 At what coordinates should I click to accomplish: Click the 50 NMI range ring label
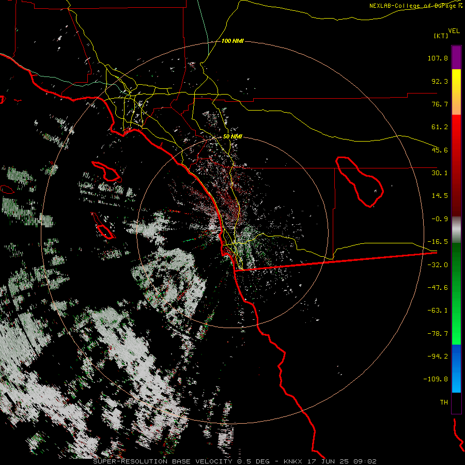(233, 136)
